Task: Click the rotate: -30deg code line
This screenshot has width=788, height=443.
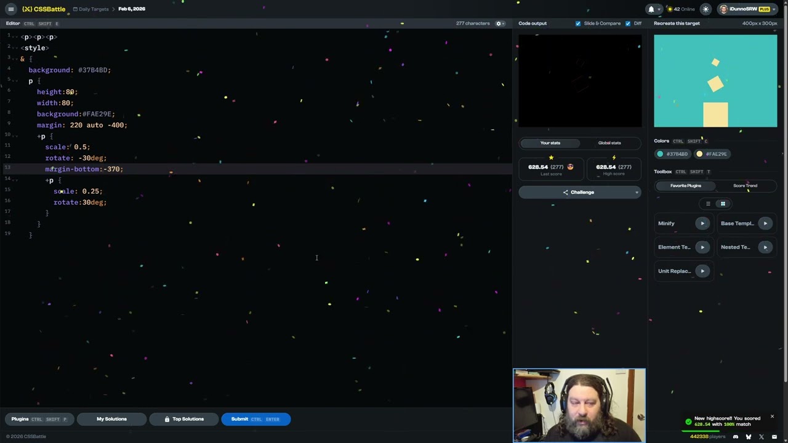Action: (76, 158)
